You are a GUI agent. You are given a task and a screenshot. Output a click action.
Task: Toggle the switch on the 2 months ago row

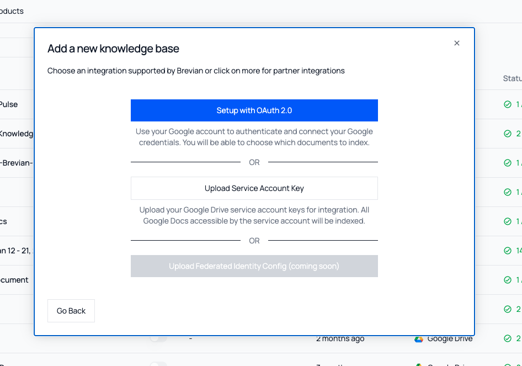click(x=158, y=338)
